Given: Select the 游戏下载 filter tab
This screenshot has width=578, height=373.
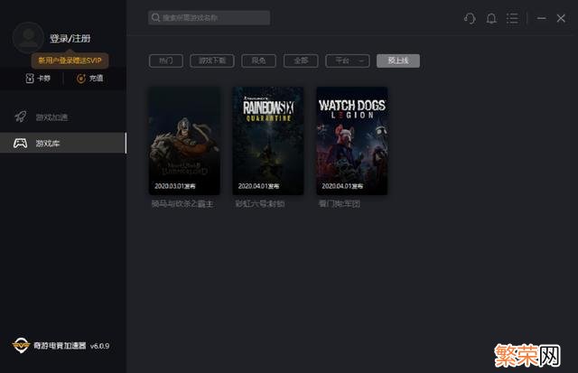Looking at the screenshot, I should [213, 61].
